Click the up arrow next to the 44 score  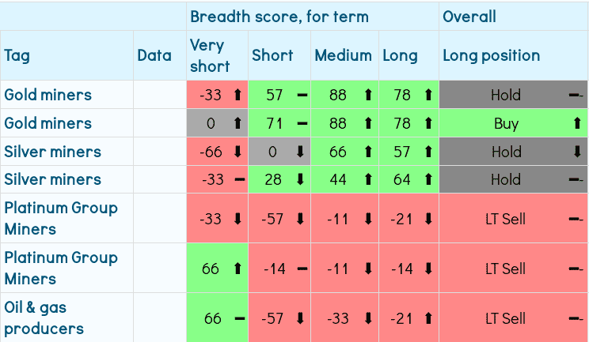click(367, 179)
